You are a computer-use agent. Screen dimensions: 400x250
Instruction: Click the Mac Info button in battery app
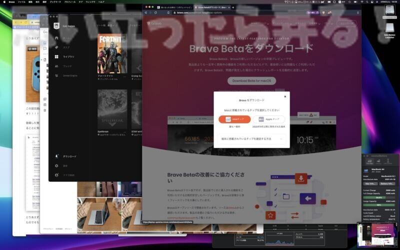(x=370, y=183)
